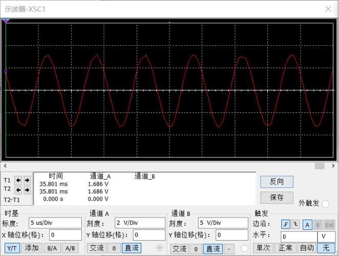
Task: Set channel A coupling to 0
Action: coord(114,248)
